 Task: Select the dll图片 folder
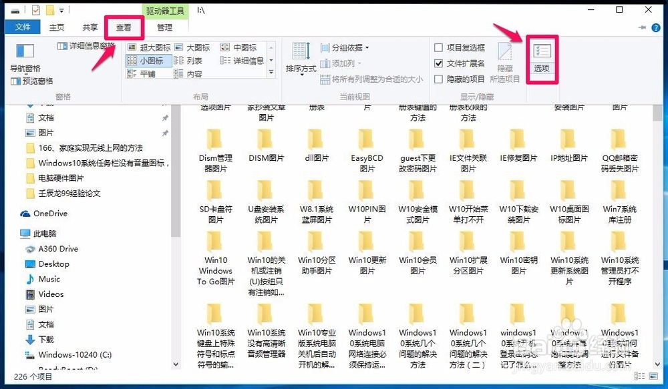click(317, 146)
